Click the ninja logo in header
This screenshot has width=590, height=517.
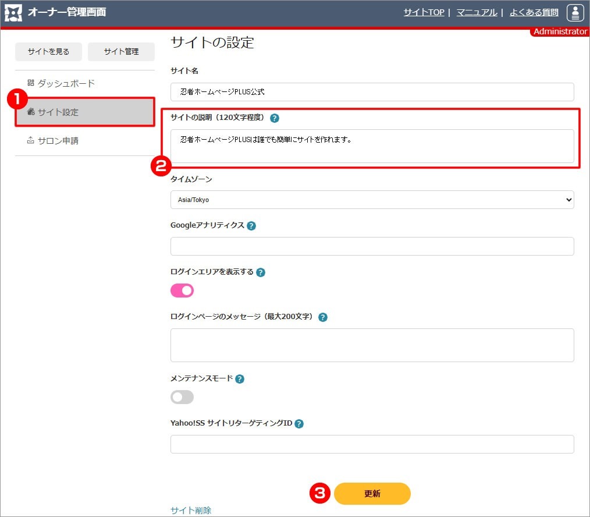click(13, 12)
